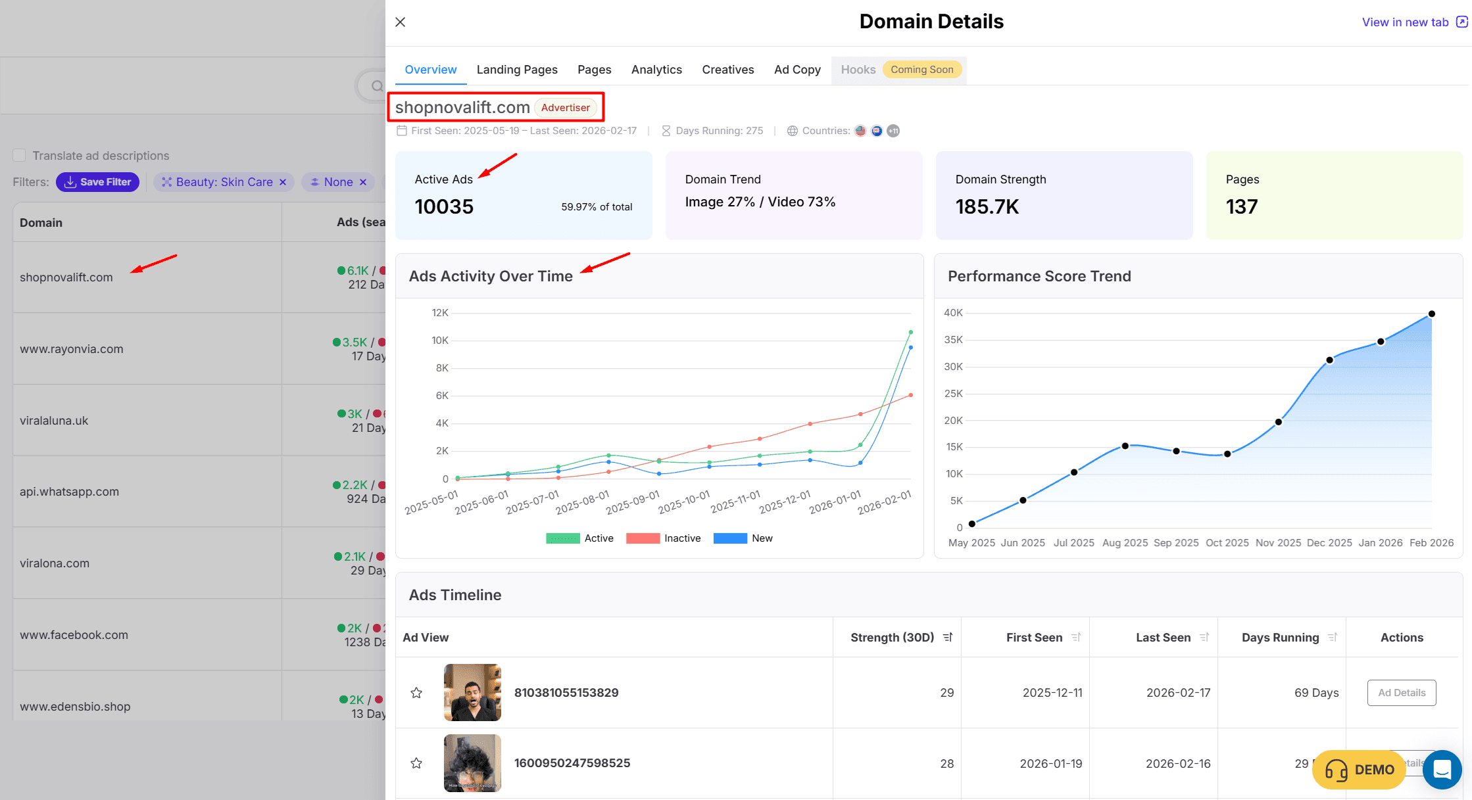1472x800 pixels.
Task: Check Translate ad descriptions box
Action: pos(19,155)
